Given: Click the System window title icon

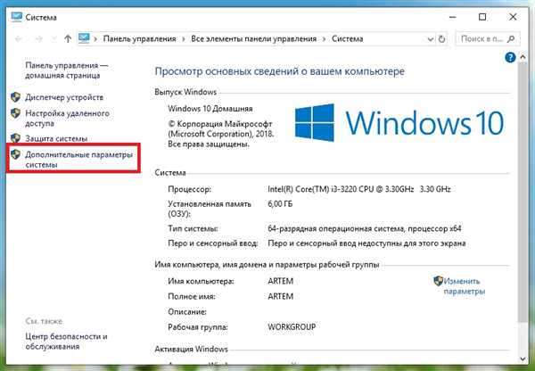Looking at the screenshot, I should [16, 17].
